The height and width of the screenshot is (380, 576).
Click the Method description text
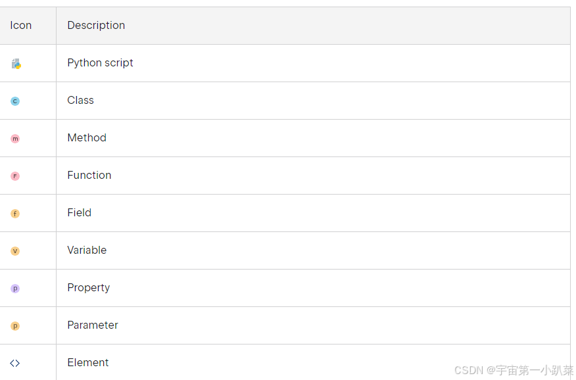coord(87,137)
